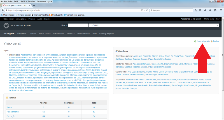Click the green Novo subprojeto plus icon
Image resolution: width=224 pixels, height=120 pixels.
click(195, 41)
